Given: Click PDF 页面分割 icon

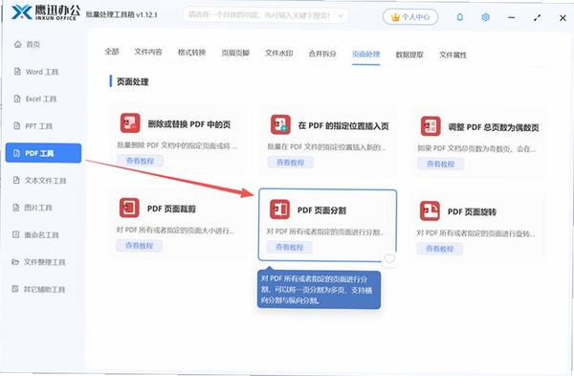Looking at the screenshot, I should point(279,210).
